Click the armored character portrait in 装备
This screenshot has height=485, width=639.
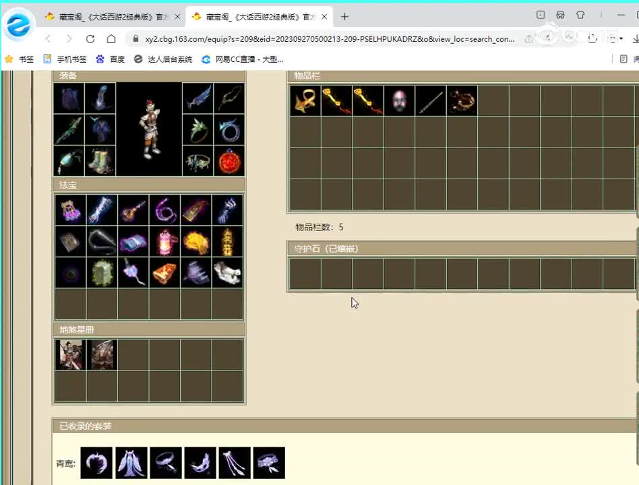click(x=149, y=129)
